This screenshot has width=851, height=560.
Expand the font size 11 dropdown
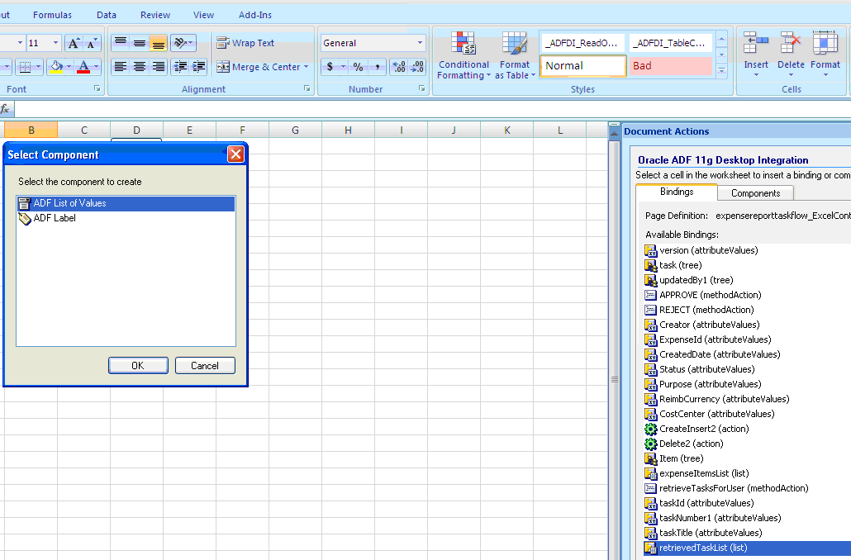pyautogui.click(x=55, y=43)
